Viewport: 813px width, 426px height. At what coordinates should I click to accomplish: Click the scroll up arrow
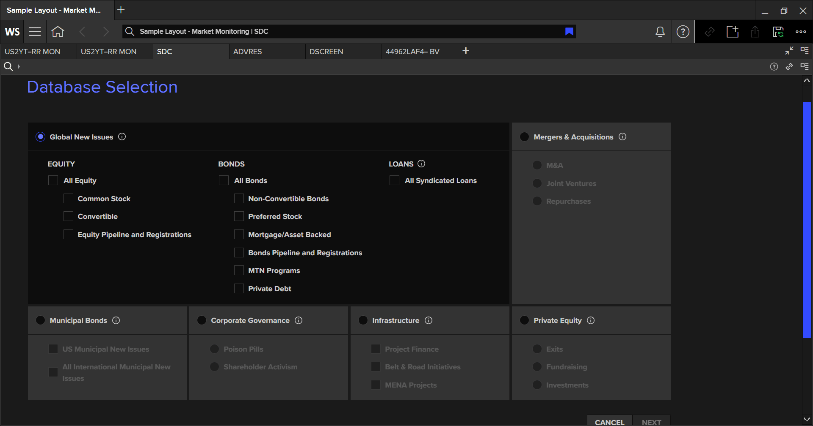[x=807, y=80]
